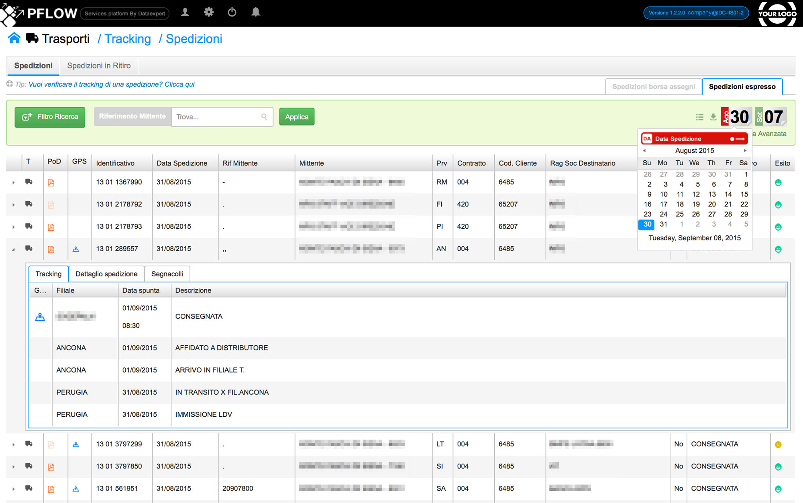Expand row for shipment 13 01 2178792

13,205
